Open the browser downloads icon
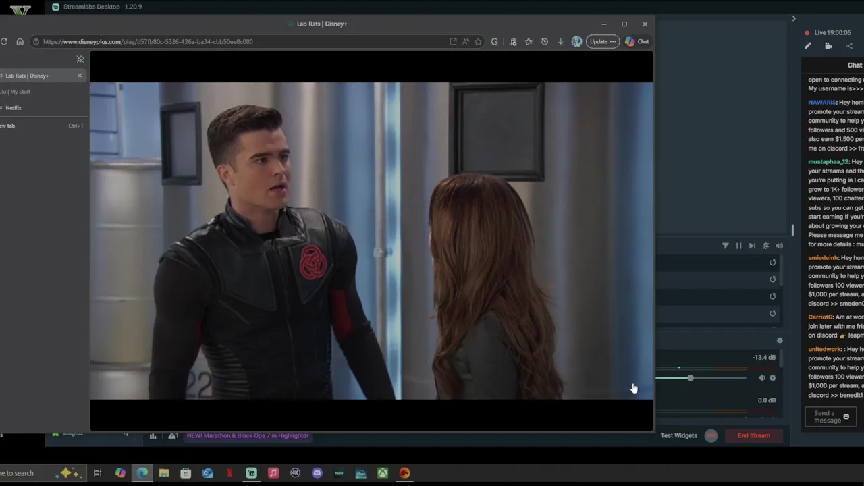 click(560, 41)
